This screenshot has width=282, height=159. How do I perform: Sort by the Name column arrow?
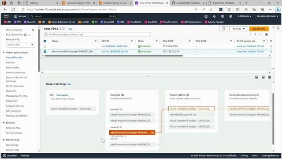pos(96,41)
